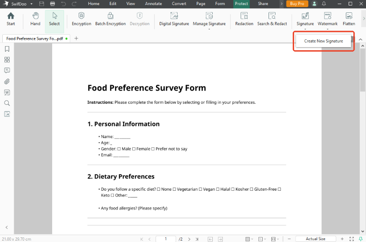Expand the SwifDoo application menu arrow
Viewport: 366px width, 242px height.
[32, 4]
